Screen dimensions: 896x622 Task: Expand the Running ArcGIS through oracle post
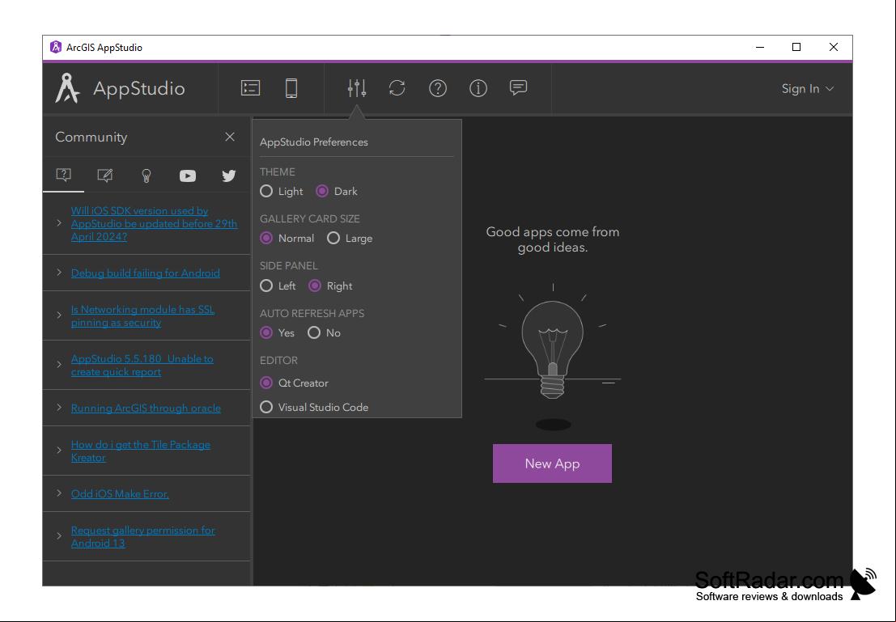[59, 407]
